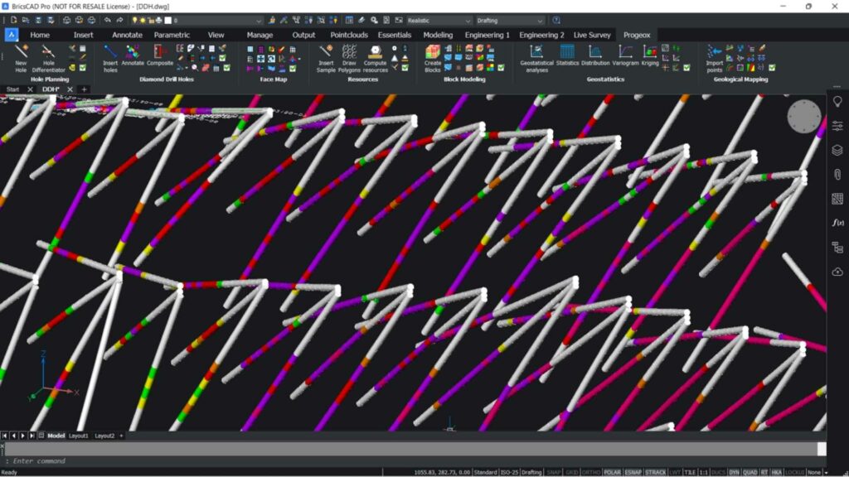849x477 pixels.
Task: Click the white layer color swatch
Action: [x=167, y=20]
